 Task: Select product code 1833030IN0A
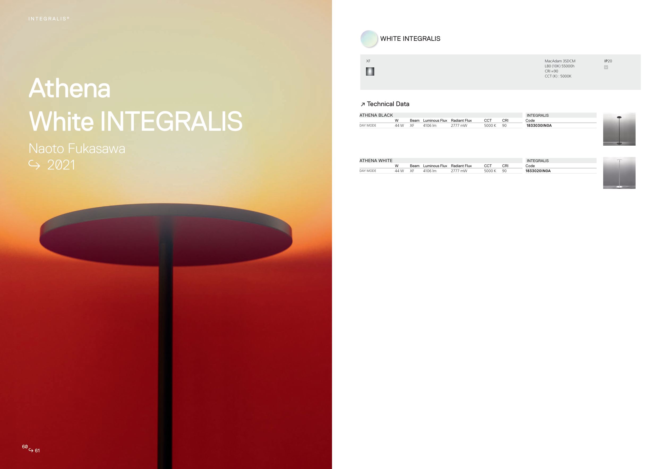[x=539, y=126]
